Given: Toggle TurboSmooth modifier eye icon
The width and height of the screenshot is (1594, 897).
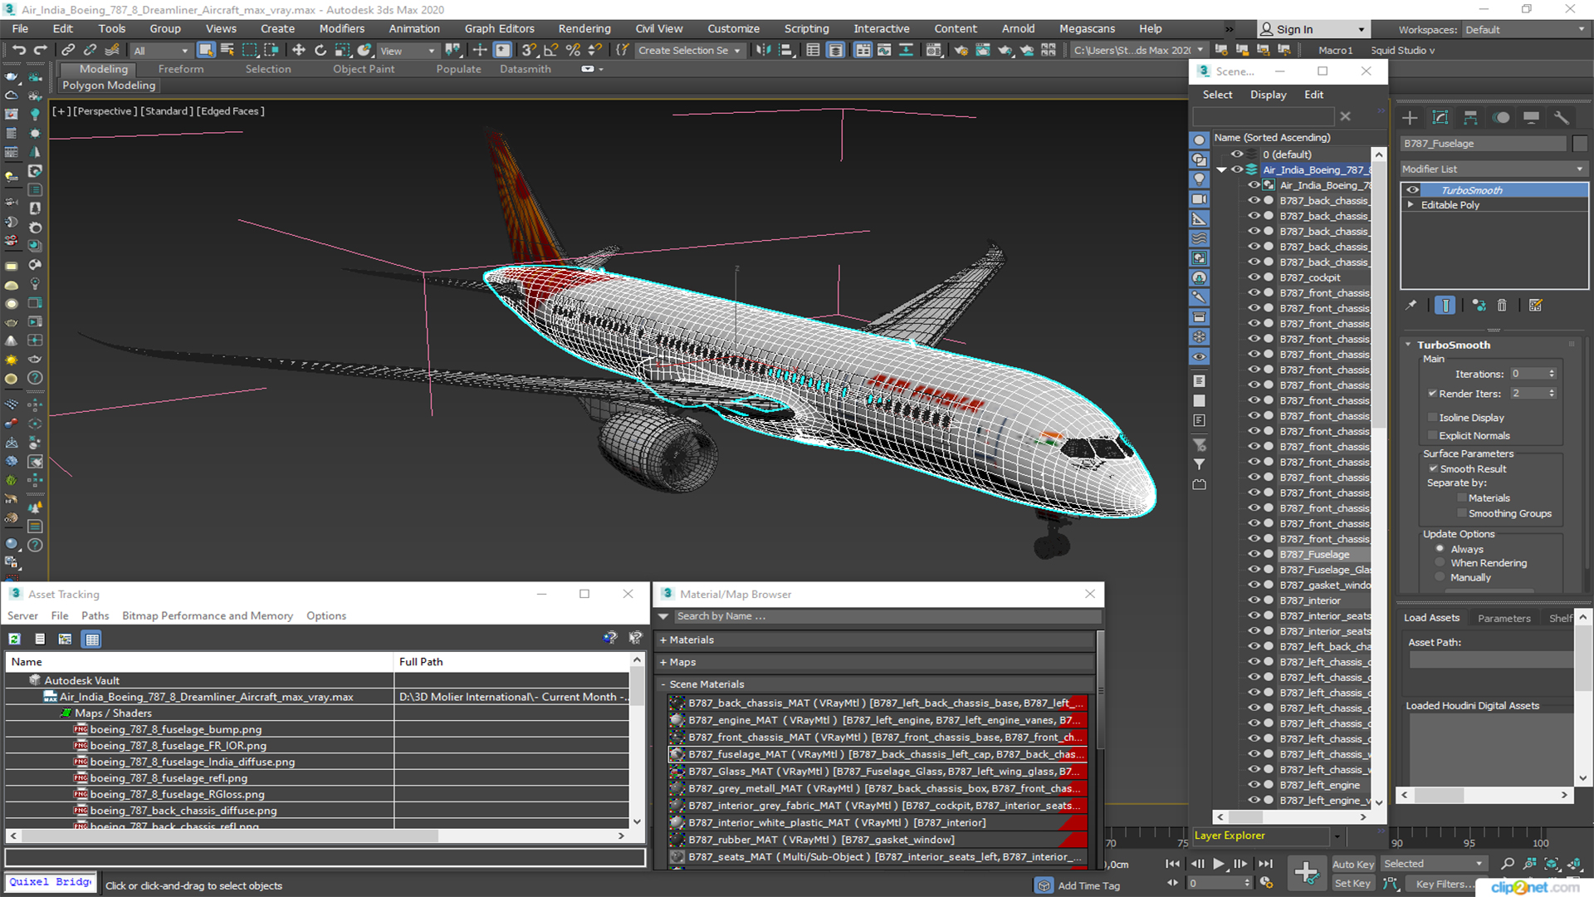Looking at the screenshot, I should coord(1412,190).
